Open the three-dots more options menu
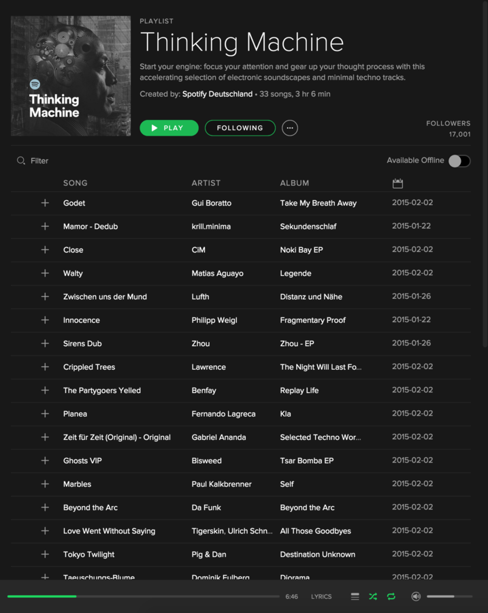488x613 pixels. click(x=290, y=128)
